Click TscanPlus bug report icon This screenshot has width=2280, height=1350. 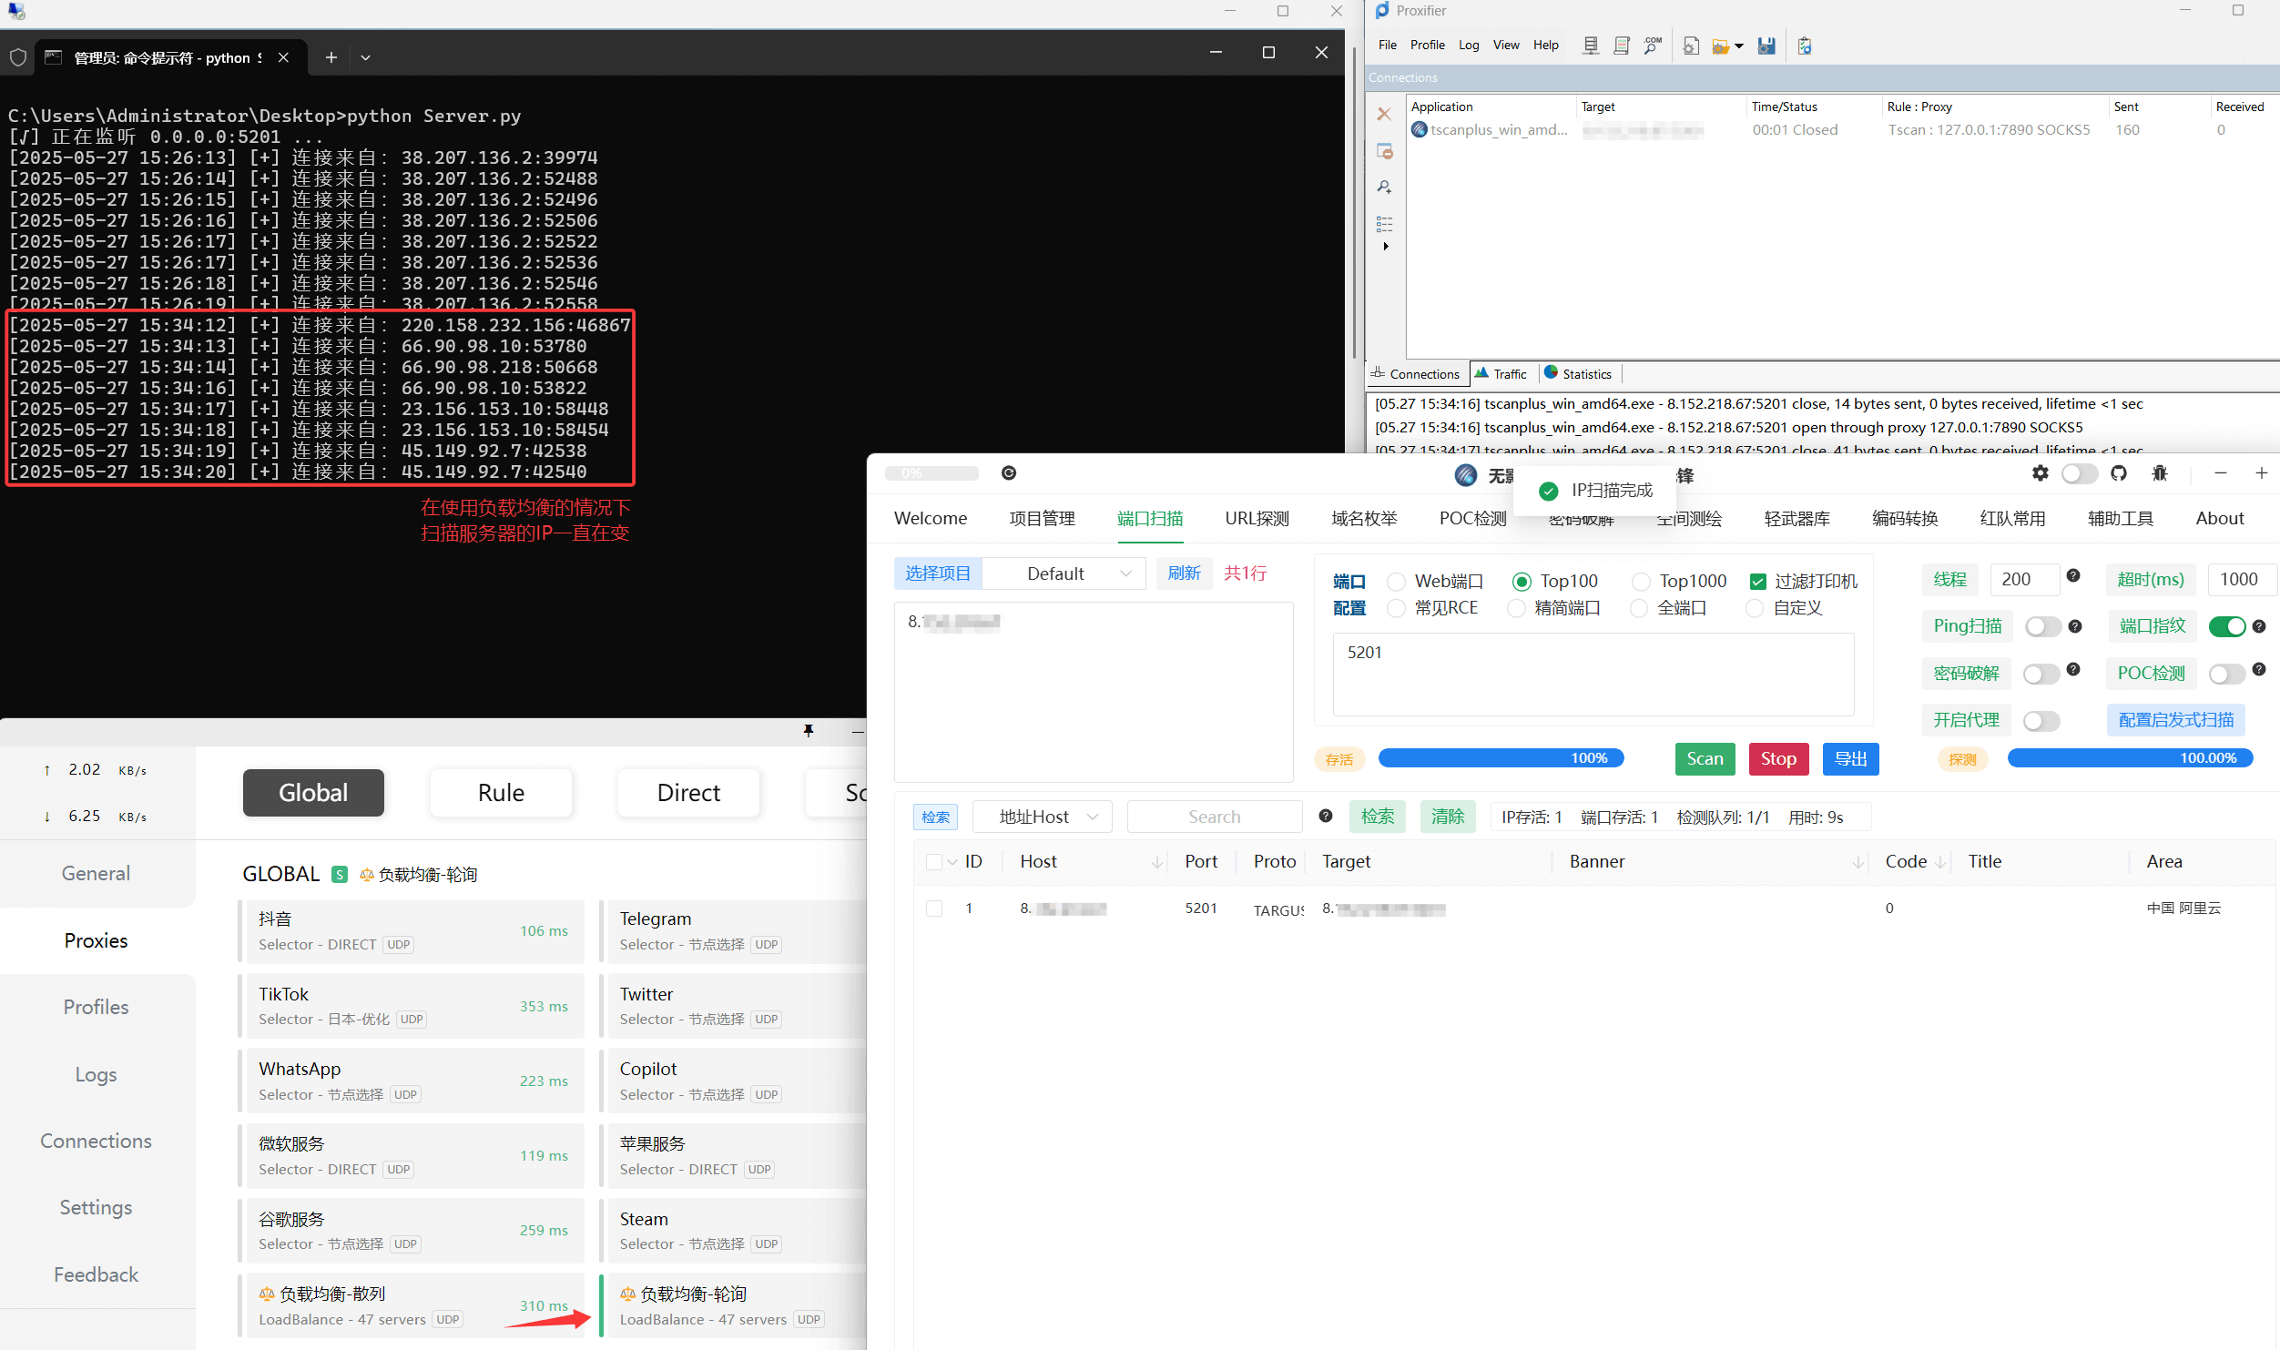point(2160,473)
